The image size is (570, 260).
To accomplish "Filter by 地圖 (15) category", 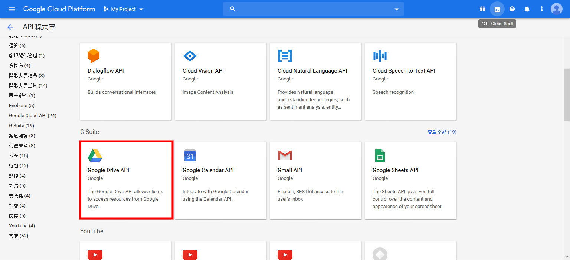I will (x=19, y=156).
